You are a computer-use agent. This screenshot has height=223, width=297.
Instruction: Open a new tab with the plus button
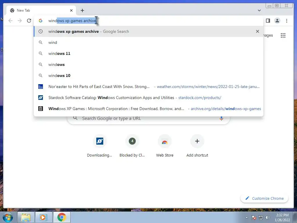coord(82,10)
